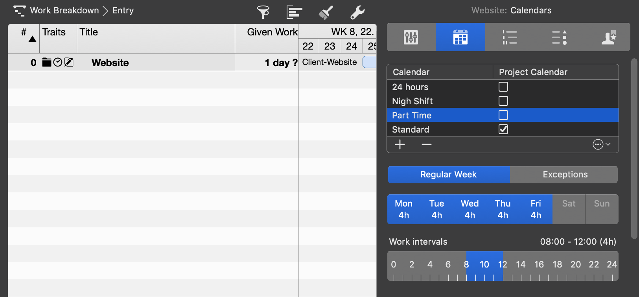Open the wrench settings tool
639x297 pixels.
pyautogui.click(x=357, y=12)
